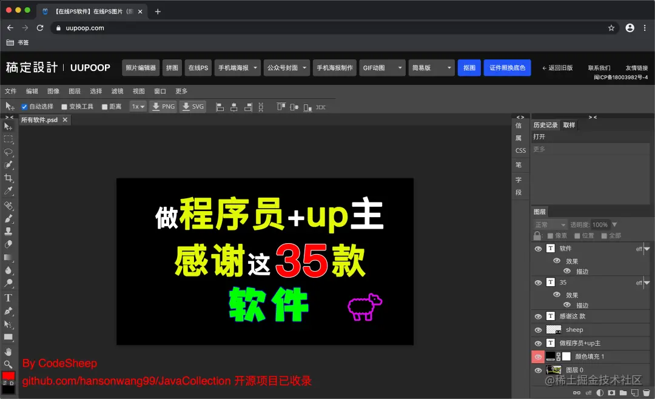The width and height of the screenshot is (655, 399).
Task: Hide the sheep layer
Action: 538,329
